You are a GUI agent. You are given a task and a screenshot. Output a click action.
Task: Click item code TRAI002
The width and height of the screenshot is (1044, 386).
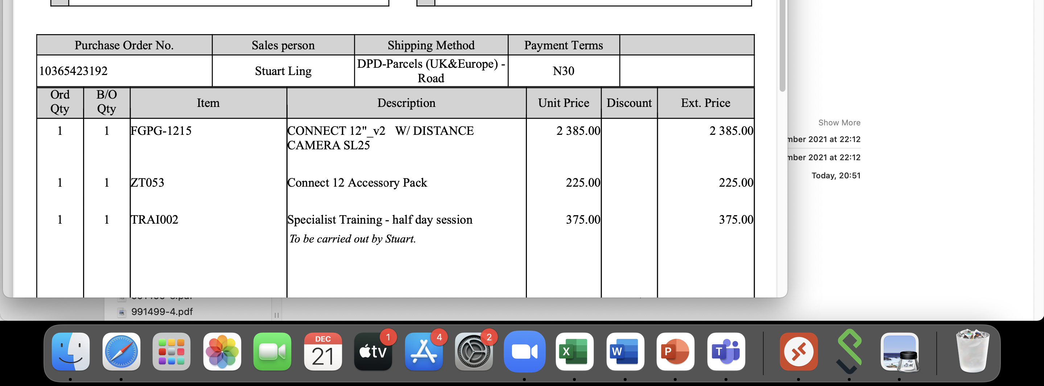click(x=154, y=220)
